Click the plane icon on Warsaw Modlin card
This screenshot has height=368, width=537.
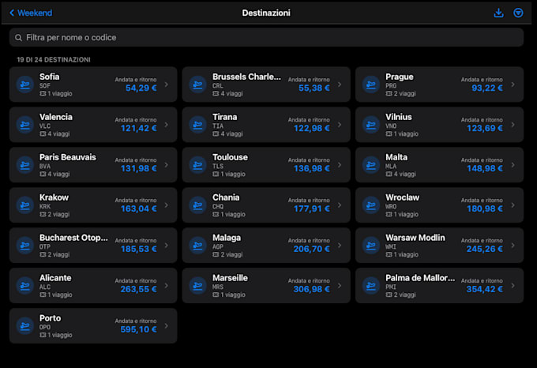(x=371, y=246)
